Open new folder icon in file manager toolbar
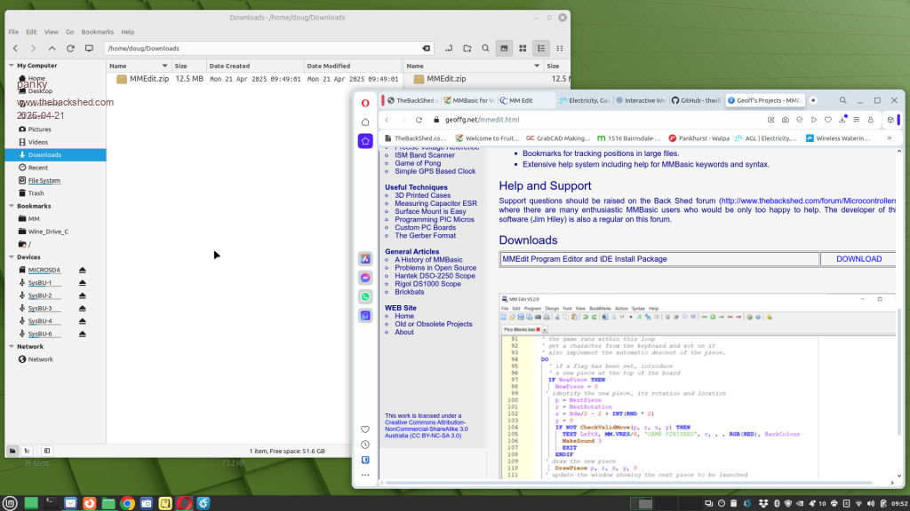Screen dimensions: 910x511 [x=467, y=48]
